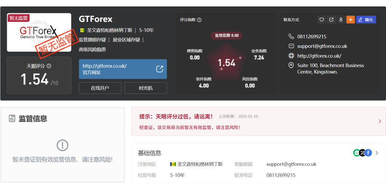Viewport: 386px width, 190px height.
Task: Expand the 基础信息 section chevron
Action: tap(377, 153)
